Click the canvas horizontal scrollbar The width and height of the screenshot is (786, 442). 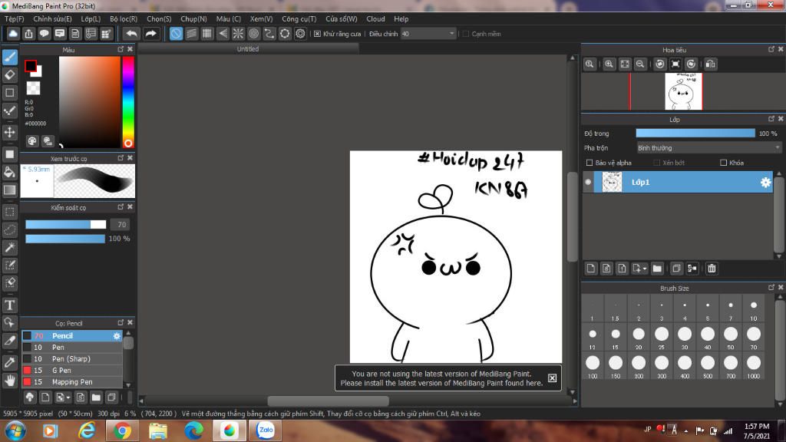pos(329,401)
